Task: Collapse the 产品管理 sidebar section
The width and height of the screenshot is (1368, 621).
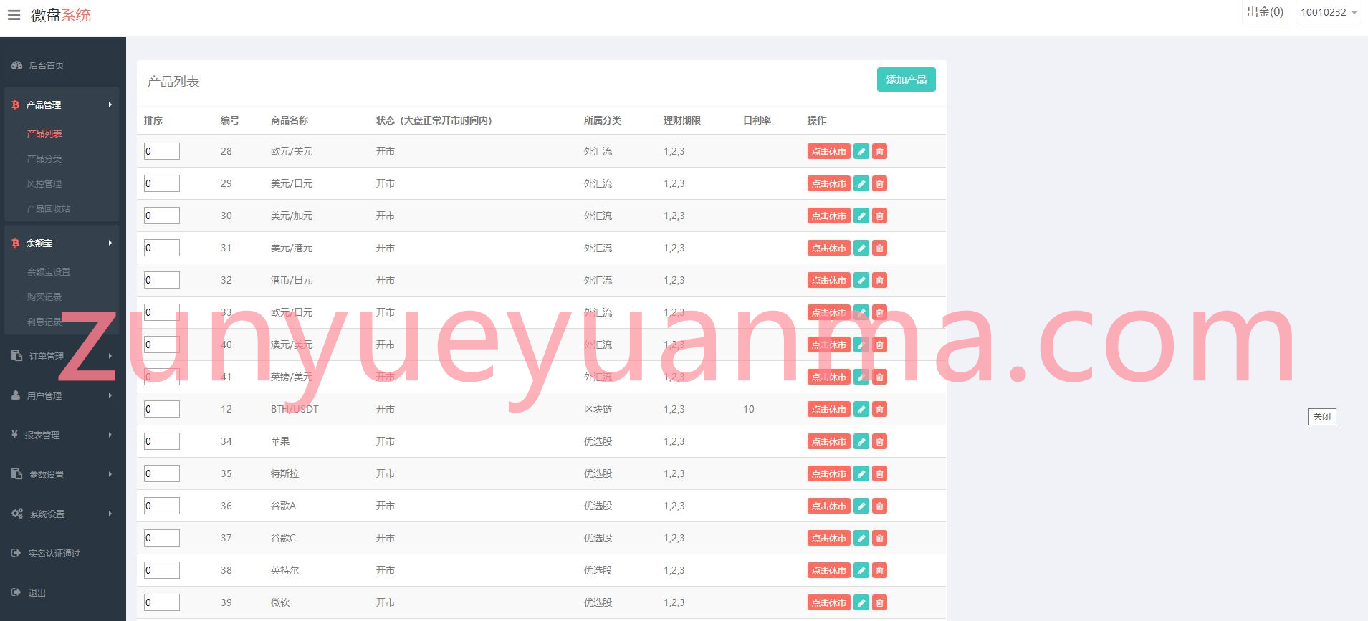Action: click(62, 105)
